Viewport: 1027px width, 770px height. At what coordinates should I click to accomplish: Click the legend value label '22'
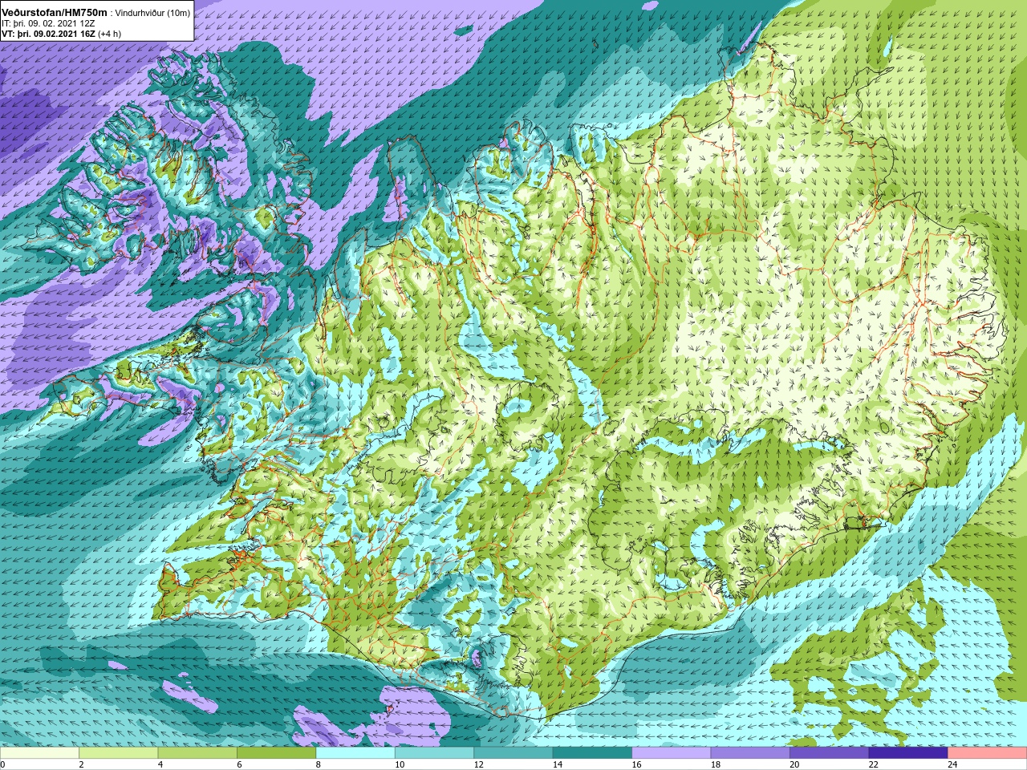(x=873, y=764)
